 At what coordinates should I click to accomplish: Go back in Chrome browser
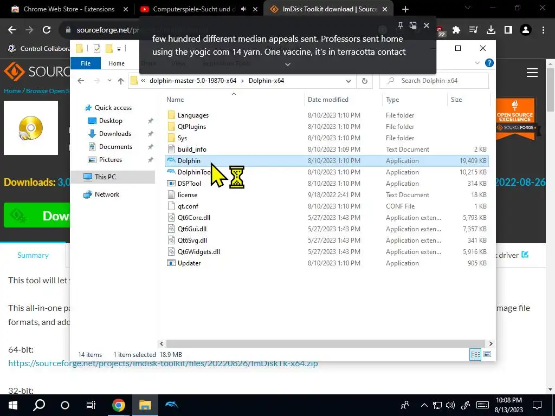coord(12,30)
